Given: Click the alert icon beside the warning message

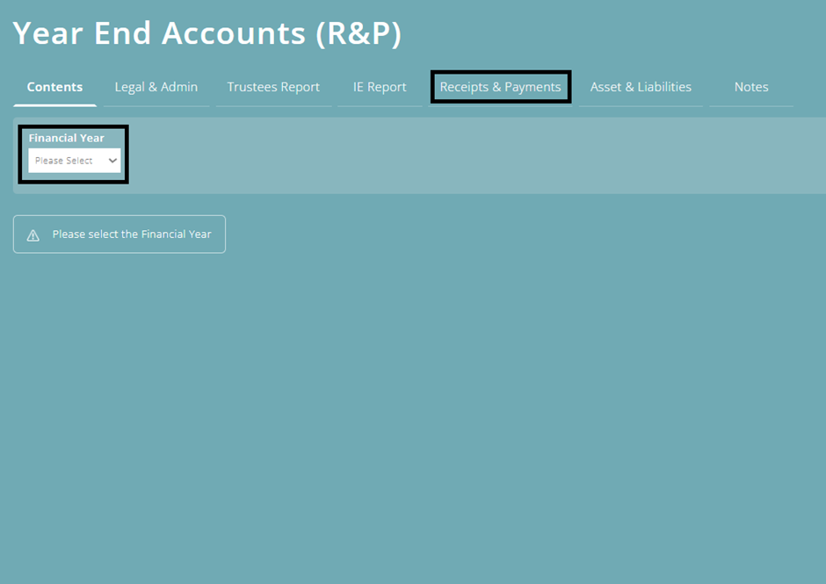Looking at the screenshot, I should pos(34,234).
